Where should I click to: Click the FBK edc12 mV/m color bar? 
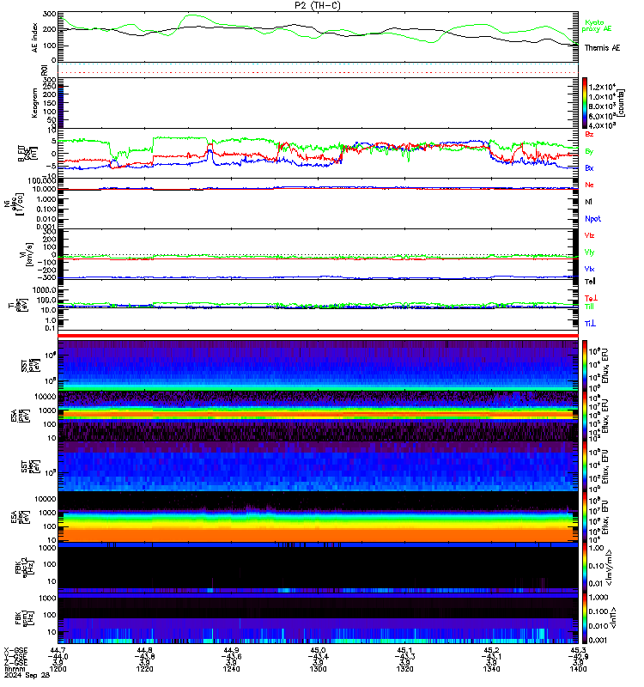coord(585,567)
